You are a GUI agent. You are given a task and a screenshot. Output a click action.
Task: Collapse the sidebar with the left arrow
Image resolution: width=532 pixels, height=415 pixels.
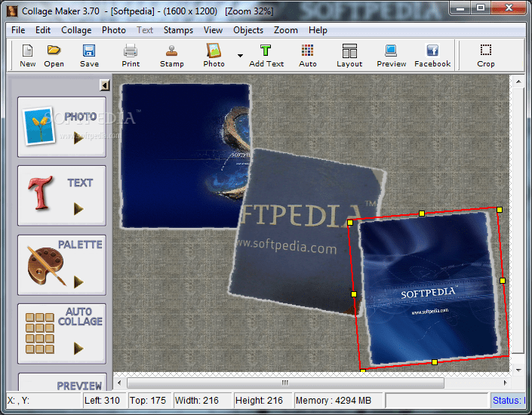click(104, 85)
